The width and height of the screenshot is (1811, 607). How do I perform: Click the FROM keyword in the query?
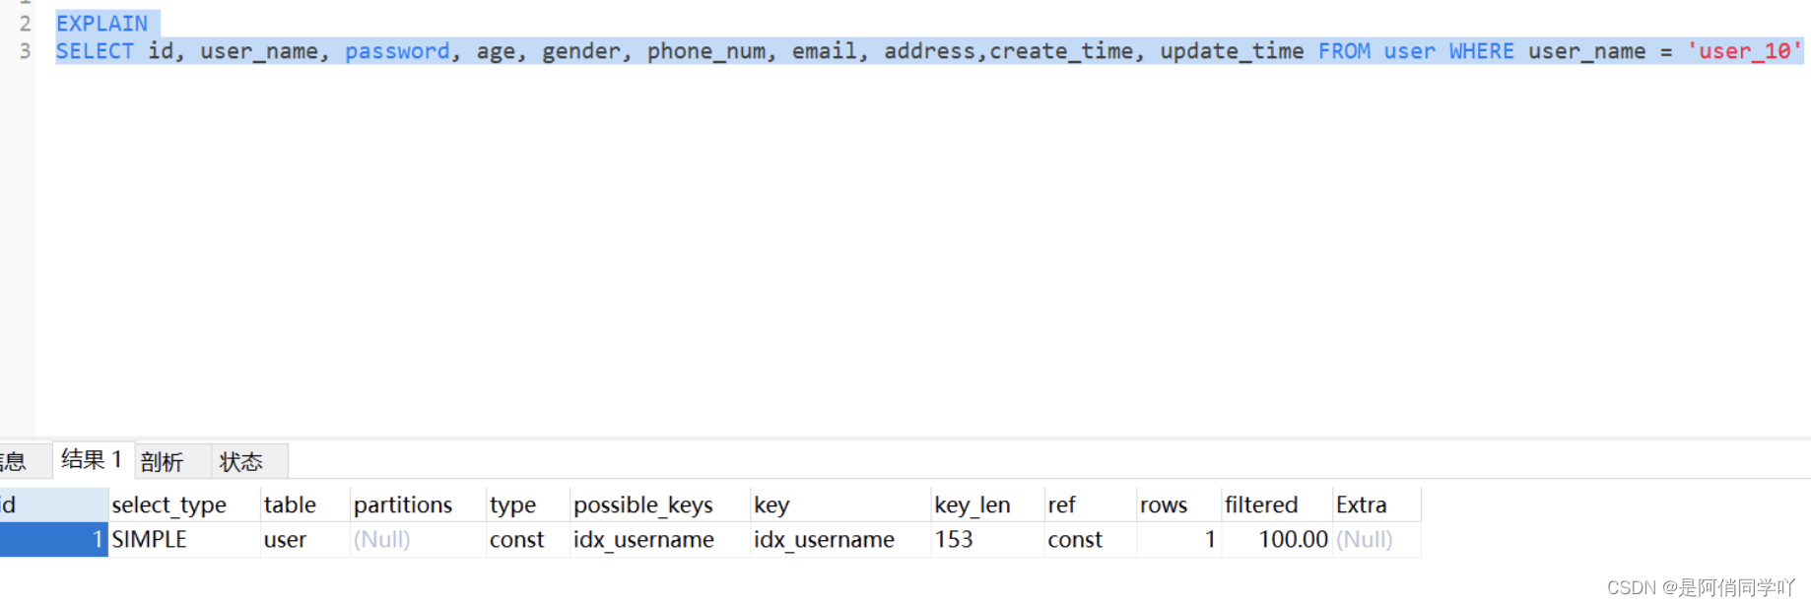coord(1344,51)
